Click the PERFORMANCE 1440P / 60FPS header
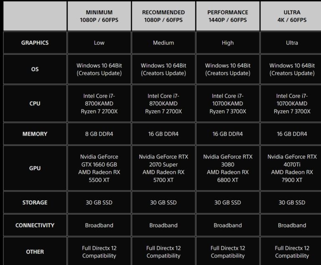The image size is (321, 265). tap(228, 16)
